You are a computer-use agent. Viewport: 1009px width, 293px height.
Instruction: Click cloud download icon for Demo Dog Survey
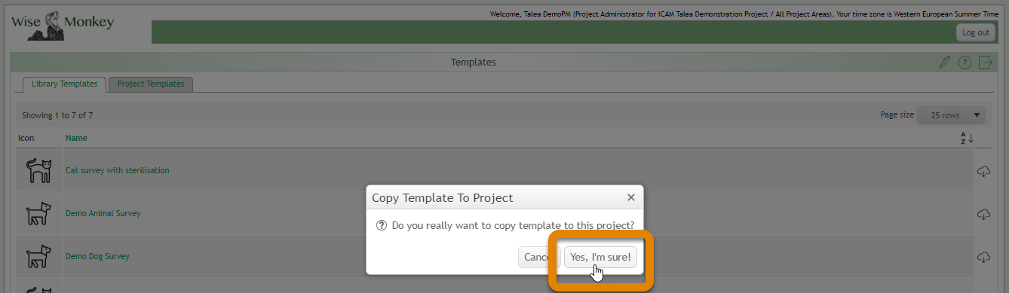point(983,257)
